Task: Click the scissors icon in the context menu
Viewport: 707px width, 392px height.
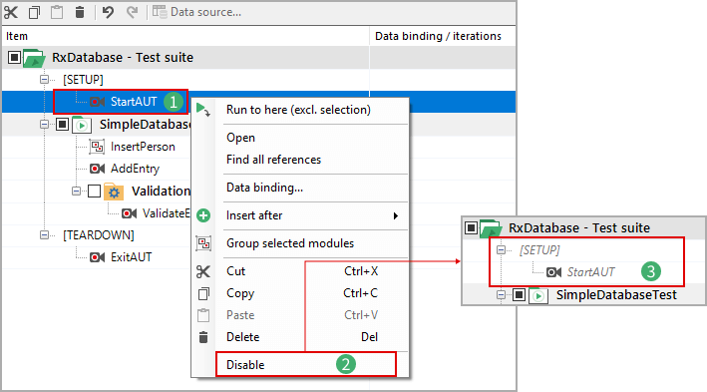Action: point(203,271)
